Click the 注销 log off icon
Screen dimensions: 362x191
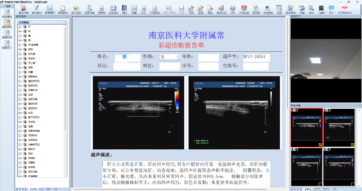[302, 10]
